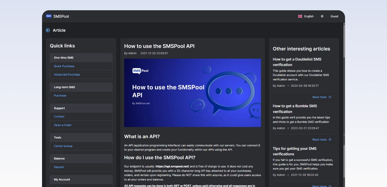Open the Carrier lookup tool

pos(63,146)
